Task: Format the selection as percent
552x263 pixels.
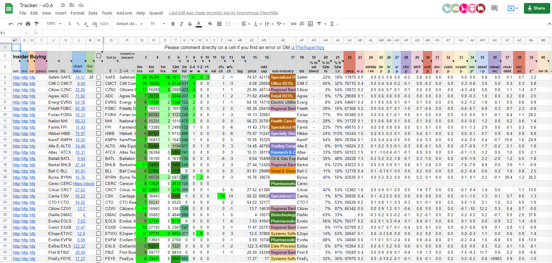Action: tap(78, 24)
